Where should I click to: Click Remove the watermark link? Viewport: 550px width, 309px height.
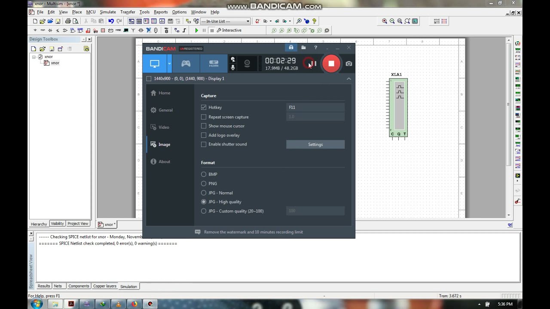(254, 232)
